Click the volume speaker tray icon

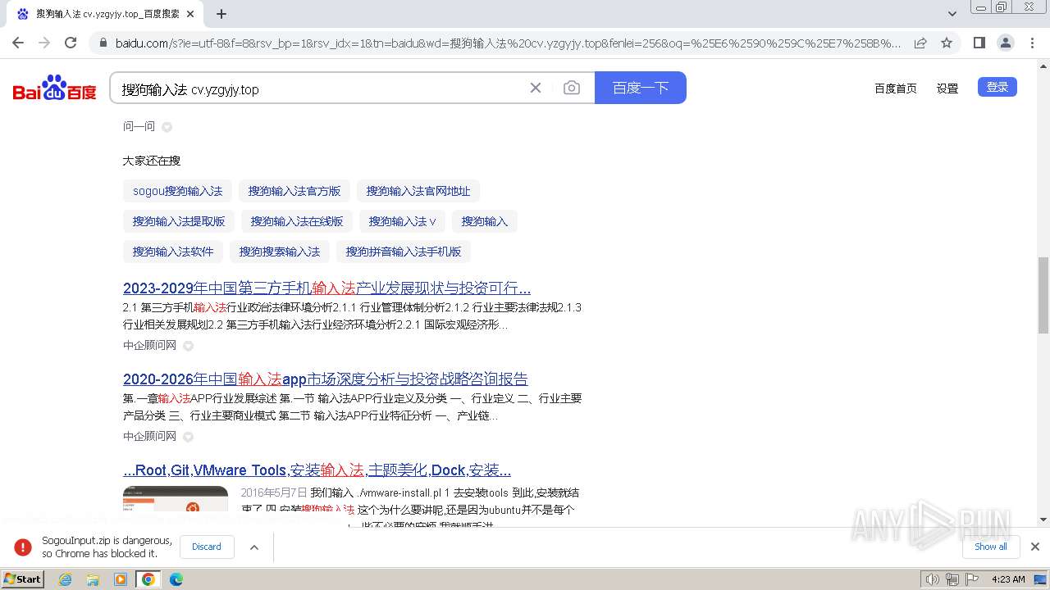click(x=933, y=579)
